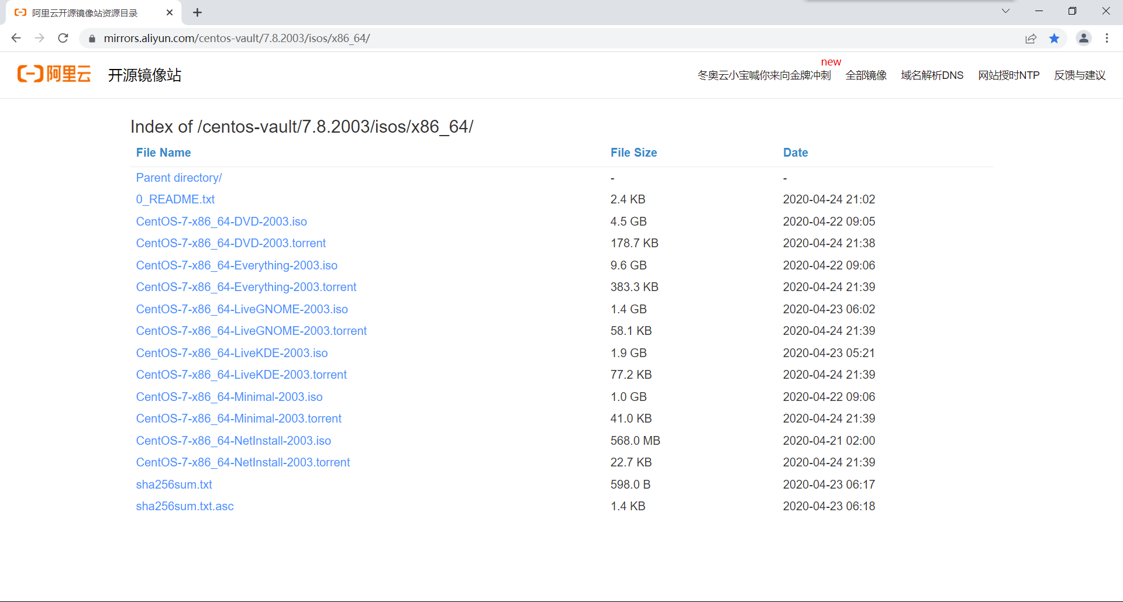Image resolution: width=1123 pixels, height=602 pixels.
Task: Click the favicon on the active tab
Action: point(21,12)
